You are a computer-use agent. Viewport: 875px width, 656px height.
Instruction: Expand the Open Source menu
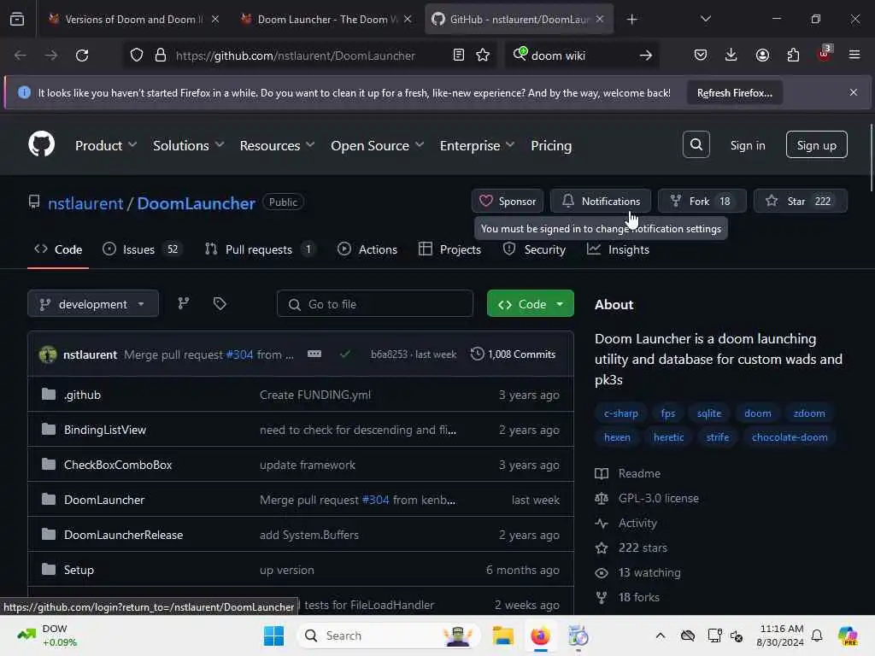click(377, 145)
